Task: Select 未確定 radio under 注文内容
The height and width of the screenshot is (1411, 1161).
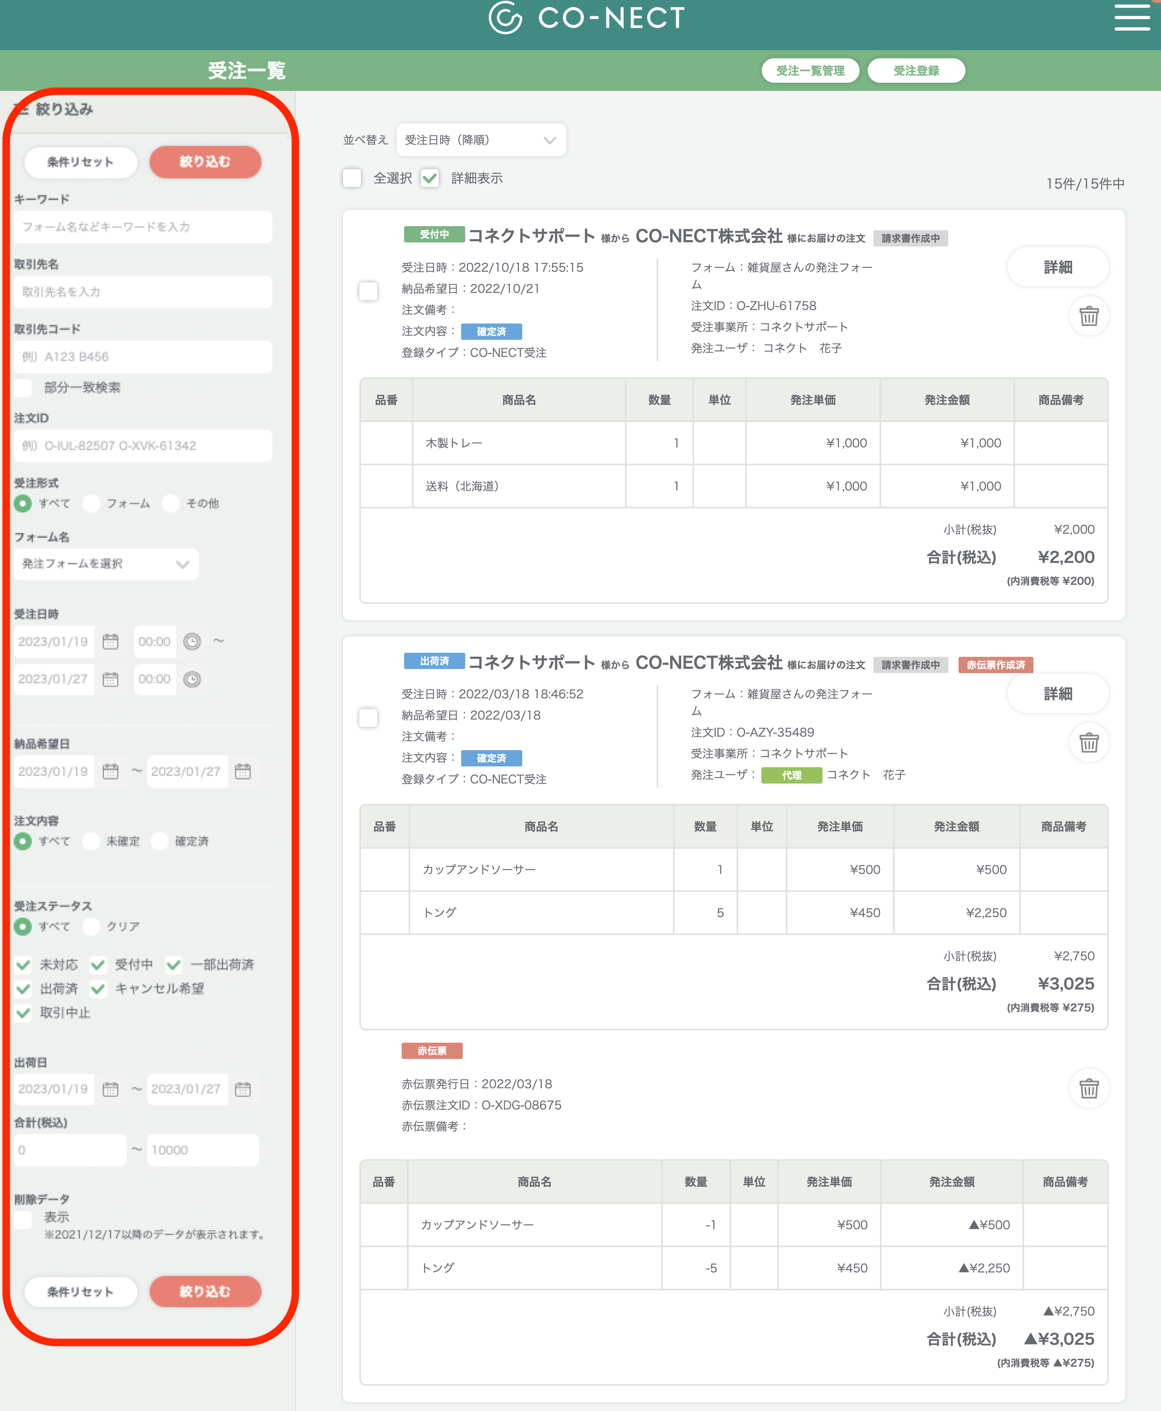Action: point(92,841)
